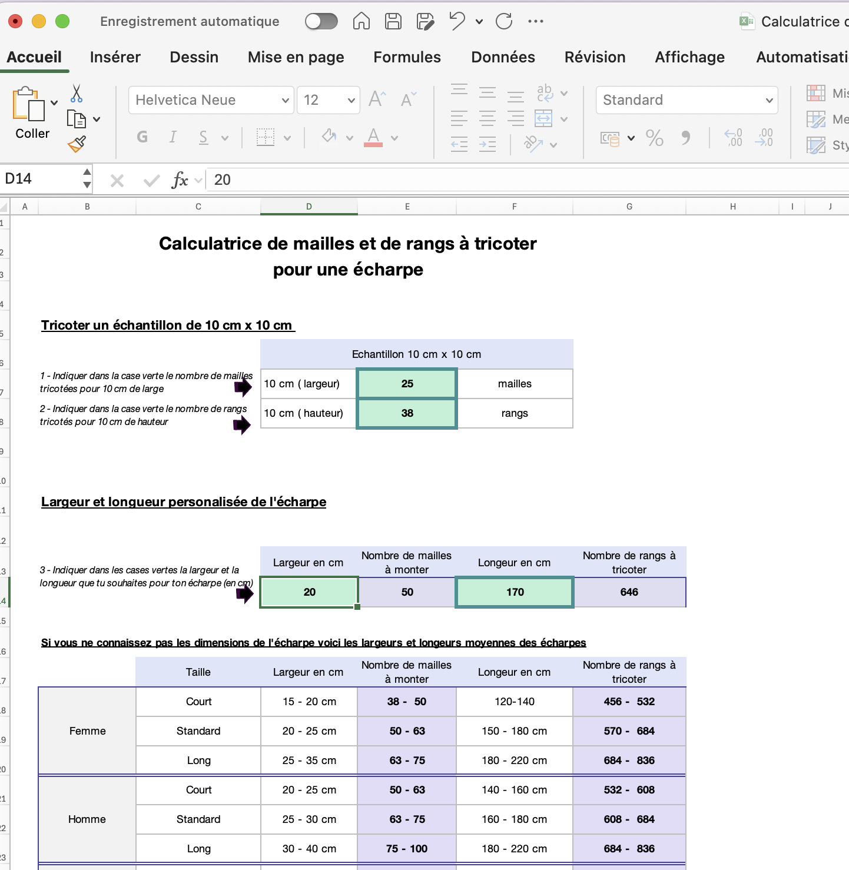This screenshot has width=849, height=870.
Task: Undo the last action
Action: pos(456,21)
